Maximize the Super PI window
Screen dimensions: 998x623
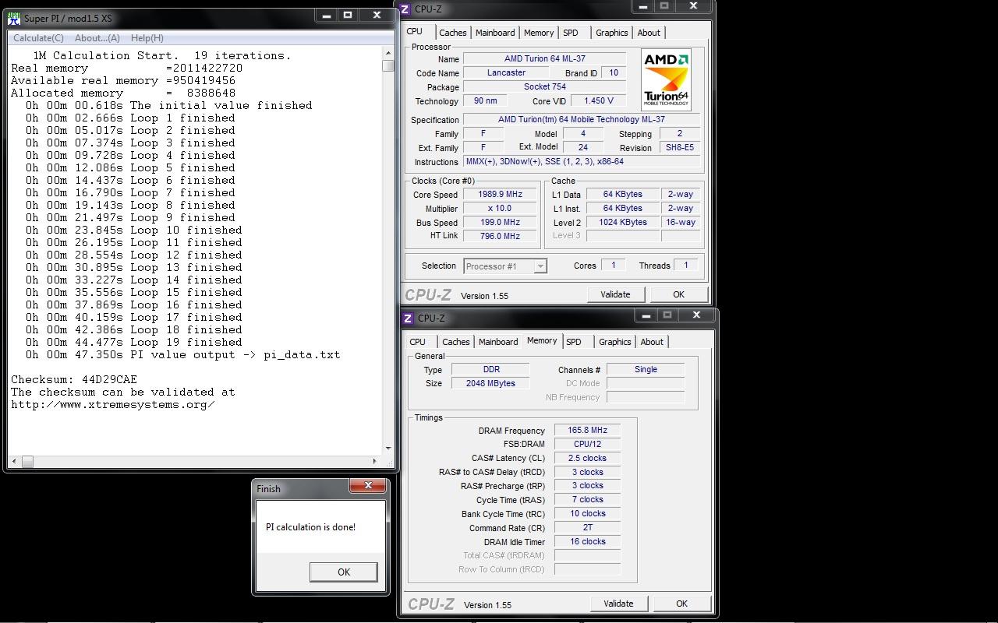pos(348,16)
